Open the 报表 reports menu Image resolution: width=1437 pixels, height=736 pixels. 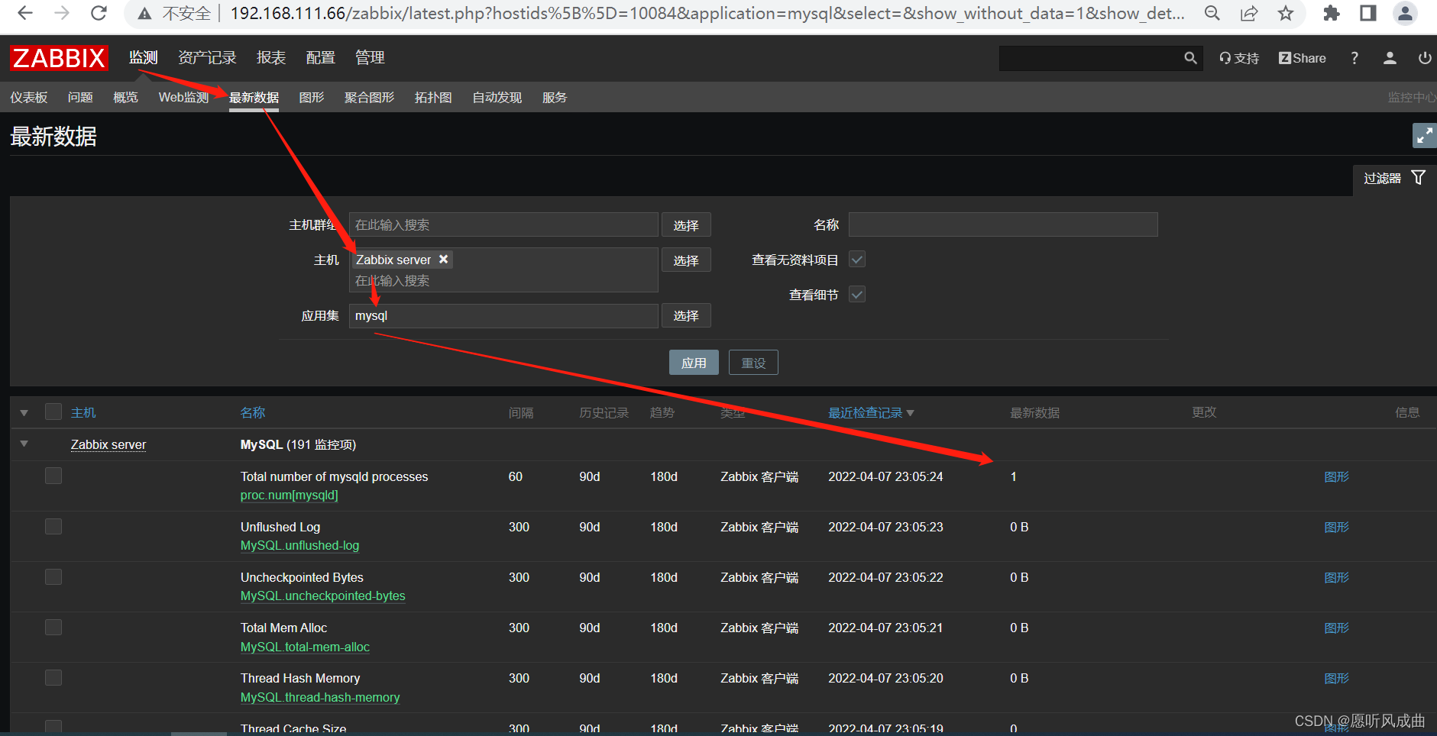point(271,57)
